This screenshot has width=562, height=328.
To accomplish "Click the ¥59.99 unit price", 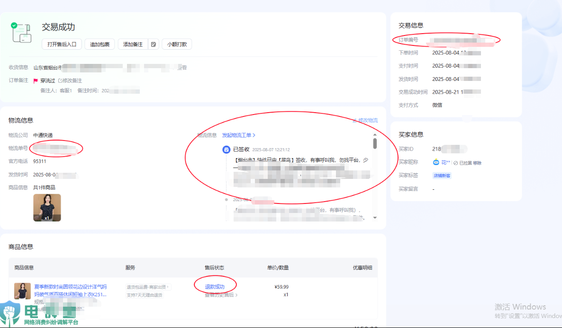I will [x=281, y=287].
